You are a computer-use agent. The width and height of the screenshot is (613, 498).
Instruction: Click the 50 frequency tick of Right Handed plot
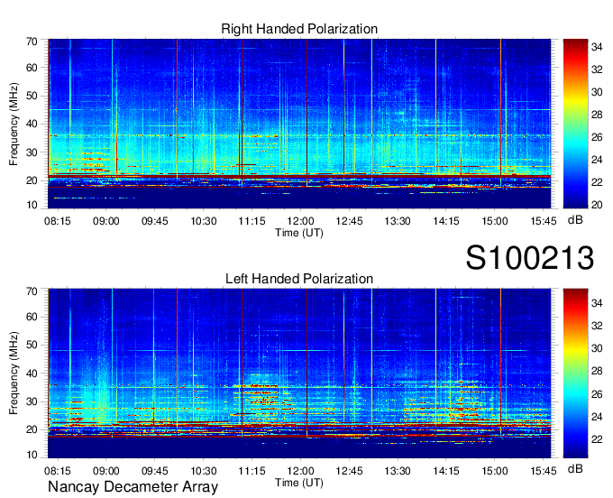tap(32, 96)
